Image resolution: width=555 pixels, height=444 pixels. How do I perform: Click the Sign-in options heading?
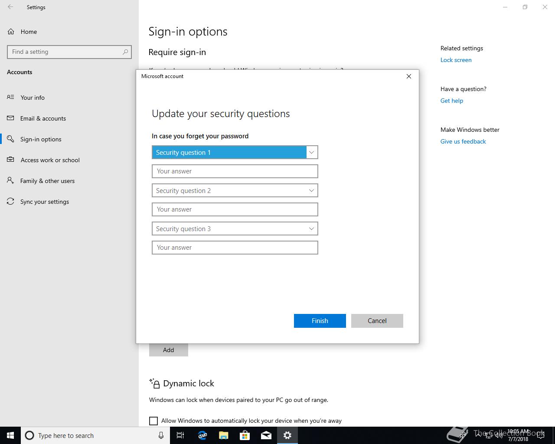coord(188,32)
